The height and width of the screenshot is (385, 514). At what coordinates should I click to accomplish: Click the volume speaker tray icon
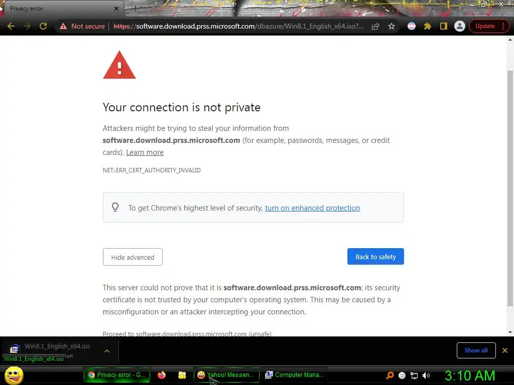[426, 375]
